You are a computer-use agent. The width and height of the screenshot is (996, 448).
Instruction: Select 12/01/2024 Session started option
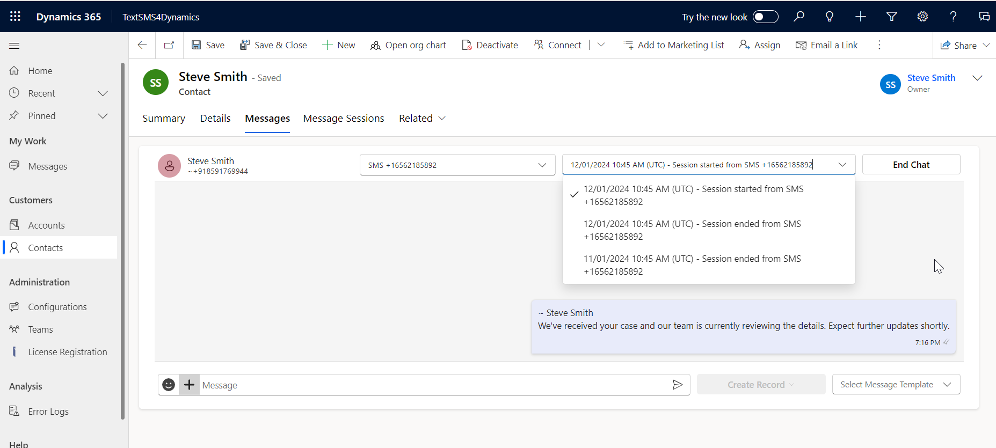click(x=709, y=195)
